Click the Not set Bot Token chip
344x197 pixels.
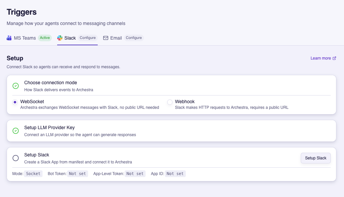[x=77, y=173]
